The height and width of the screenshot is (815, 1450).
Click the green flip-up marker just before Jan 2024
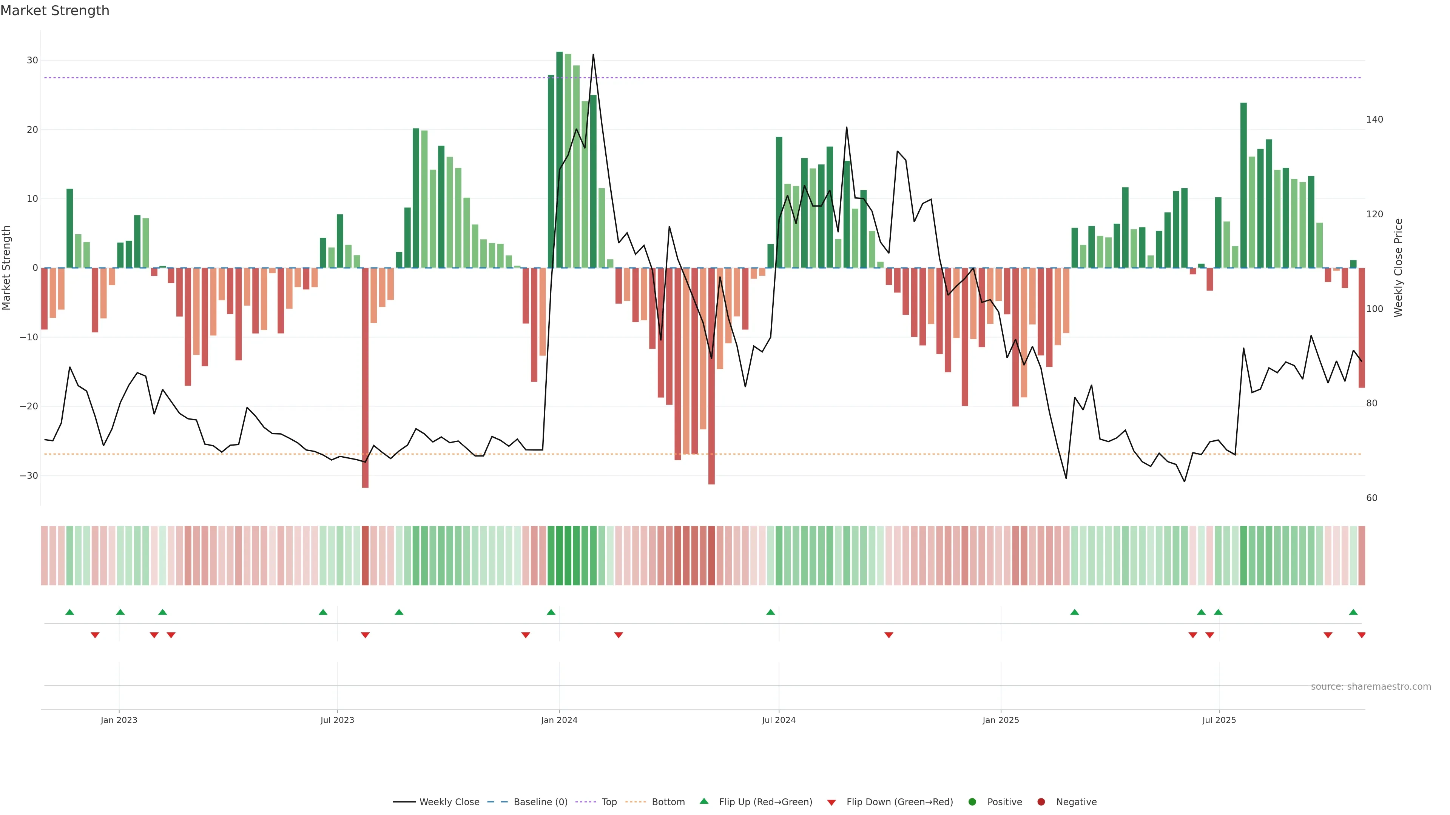point(551,612)
